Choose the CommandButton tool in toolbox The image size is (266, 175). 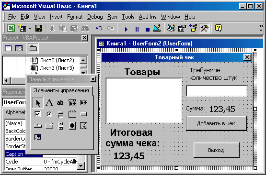[x=83, y=114]
